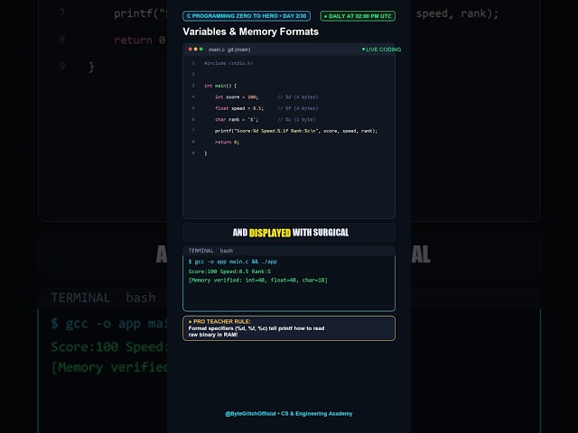The image size is (578, 433).
Task: Click the large blurred bash label in background
Action: click(x=141, y=298)
